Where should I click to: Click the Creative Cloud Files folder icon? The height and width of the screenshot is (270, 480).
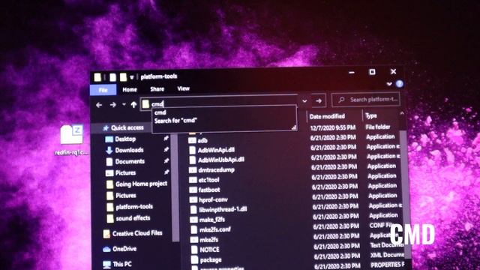[106, 234]
